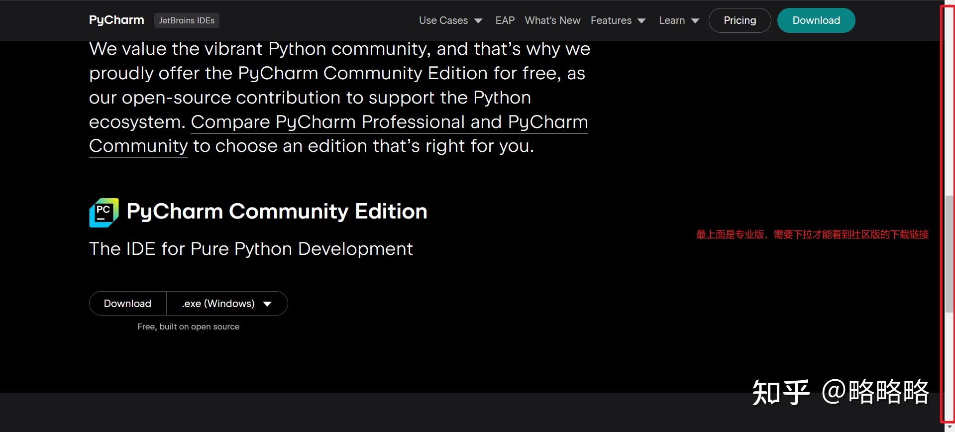Click the Zhihu watermark text
Screen dimensions: 955x432
coord(840,392)
